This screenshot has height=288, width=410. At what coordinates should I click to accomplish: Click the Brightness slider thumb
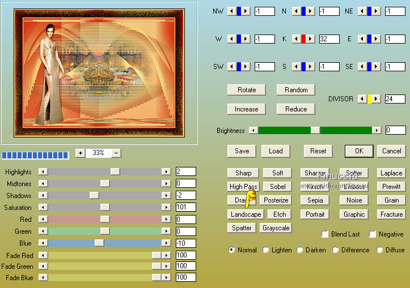point(315,130)
